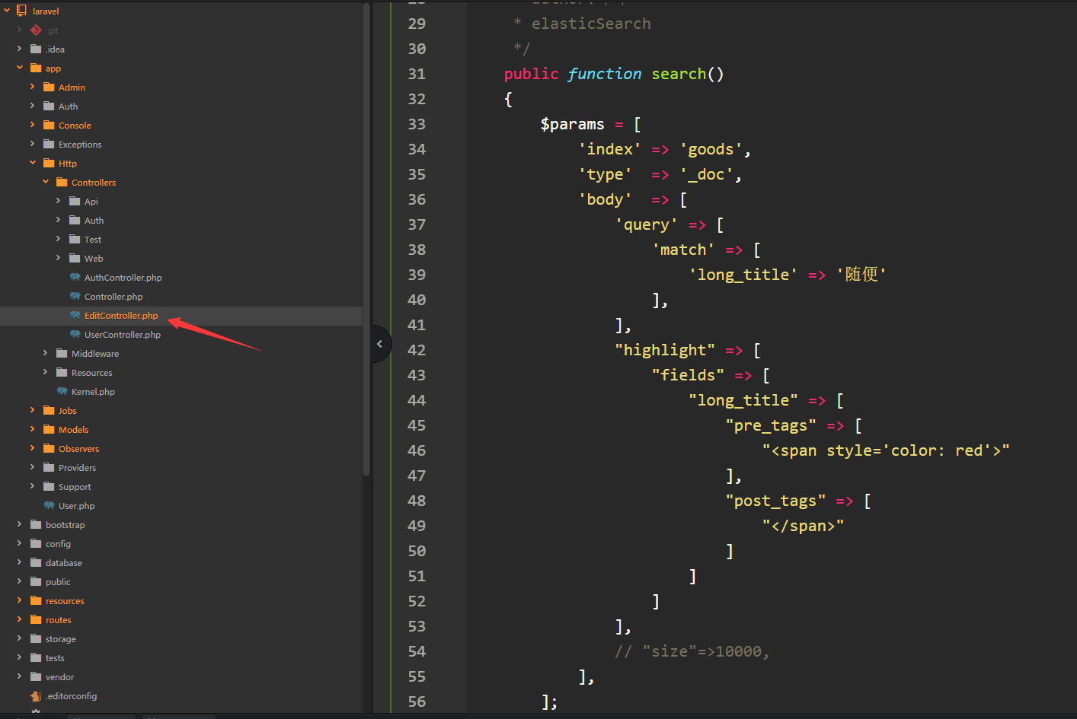The width and height of the screenshot is (1077, 719).
Task: Click line number 31 in gutter
Action: (417, 74)
